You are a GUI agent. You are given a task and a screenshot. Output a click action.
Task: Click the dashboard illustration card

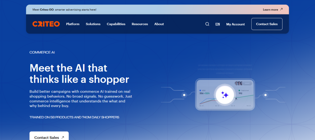coord(225,94)
